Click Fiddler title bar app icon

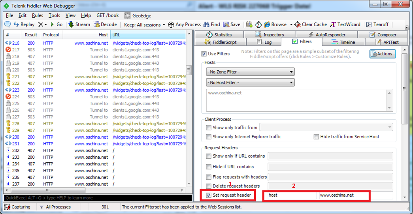click(x=6, y=6)
